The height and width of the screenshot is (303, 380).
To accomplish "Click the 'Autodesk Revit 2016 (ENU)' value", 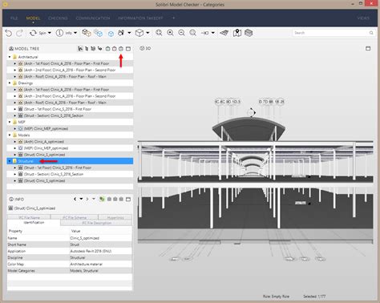I will [x=91, y=251].
